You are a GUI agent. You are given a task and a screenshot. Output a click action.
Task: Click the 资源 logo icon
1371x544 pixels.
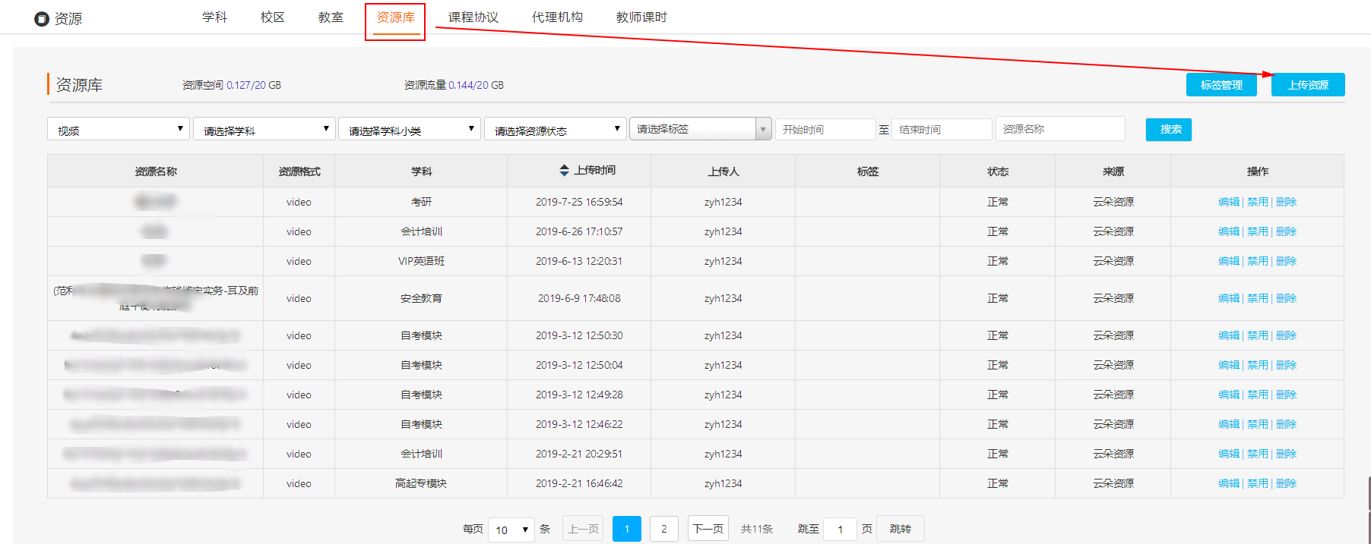pos(42,19)
